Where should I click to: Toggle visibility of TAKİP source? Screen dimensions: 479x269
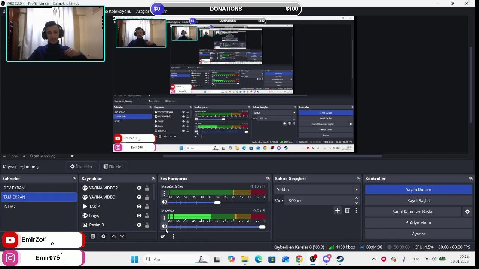pos(139,206)
